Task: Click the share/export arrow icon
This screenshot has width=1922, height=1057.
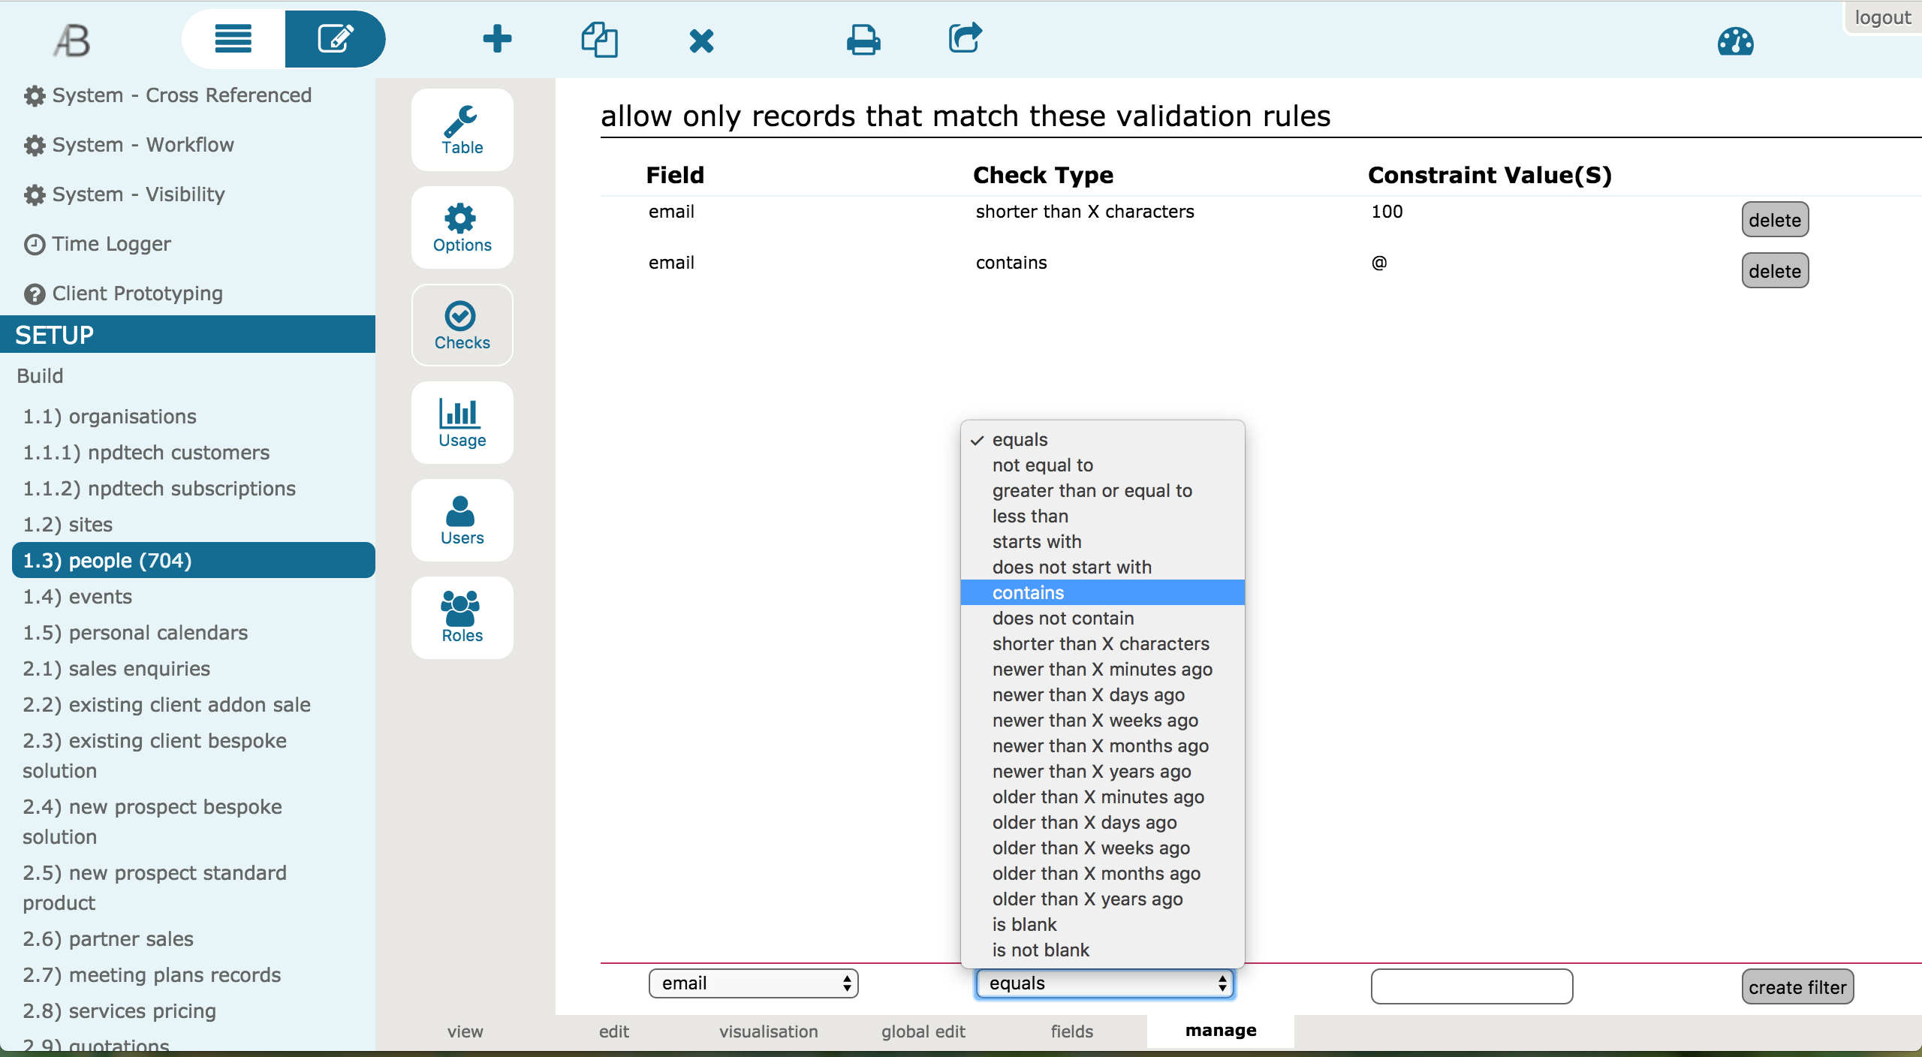Action: 965,38
